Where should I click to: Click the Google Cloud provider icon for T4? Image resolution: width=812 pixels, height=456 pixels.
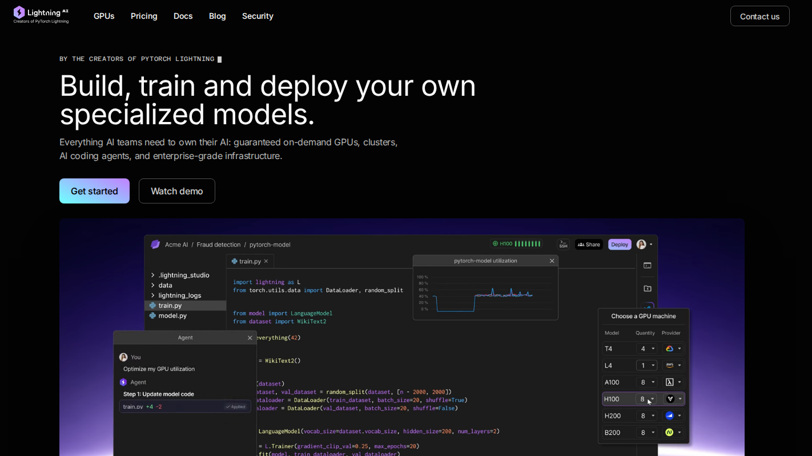[x=669, y=349]
